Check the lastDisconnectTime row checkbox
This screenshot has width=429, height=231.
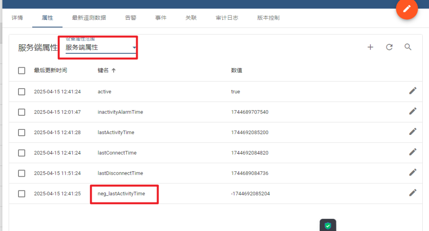click(22, 173)
